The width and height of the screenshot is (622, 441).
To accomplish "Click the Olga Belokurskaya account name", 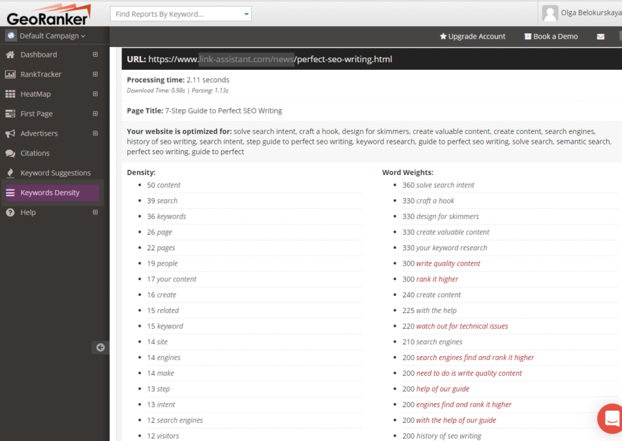I will (x=591, y=12).
